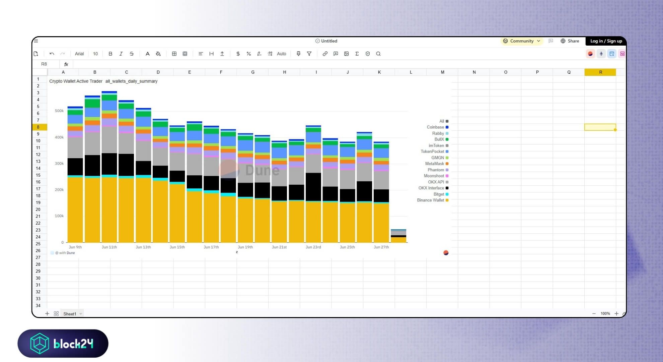Click the decrease decimal places icon

click(x=259, y=54)
